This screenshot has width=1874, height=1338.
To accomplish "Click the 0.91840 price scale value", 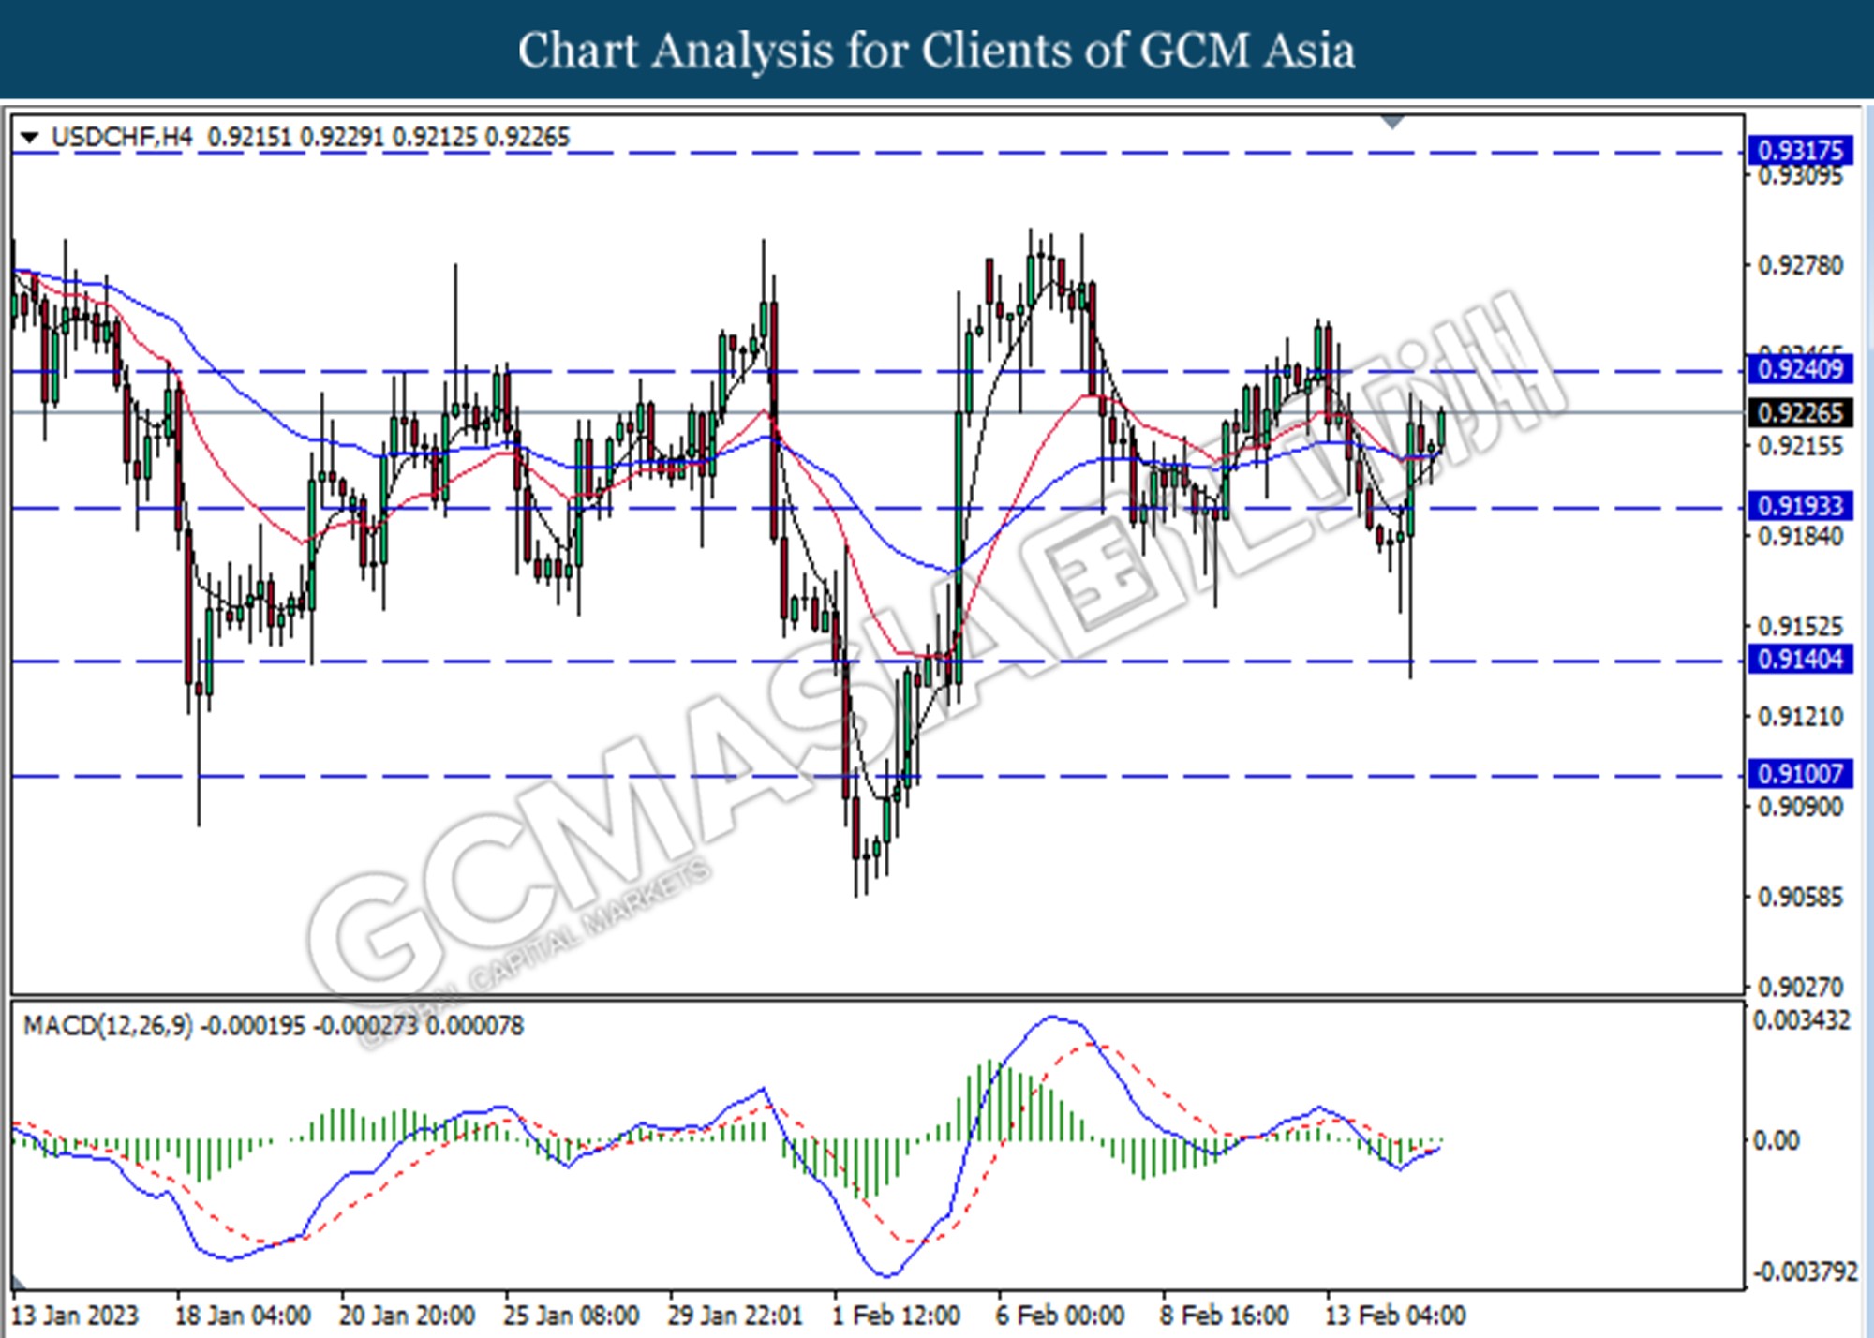I will click(1800, 537).
